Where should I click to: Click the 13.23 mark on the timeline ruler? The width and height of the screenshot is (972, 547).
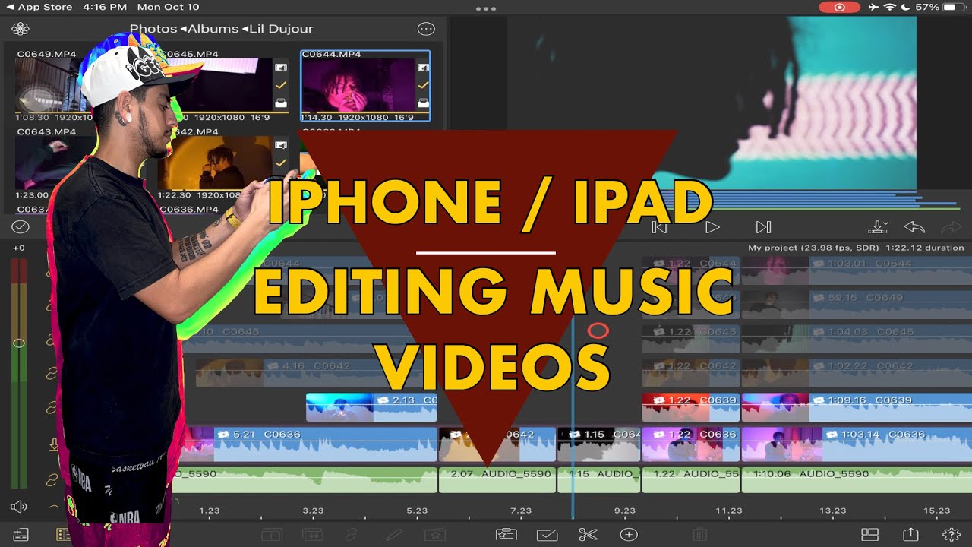click(x=832, y=511)
